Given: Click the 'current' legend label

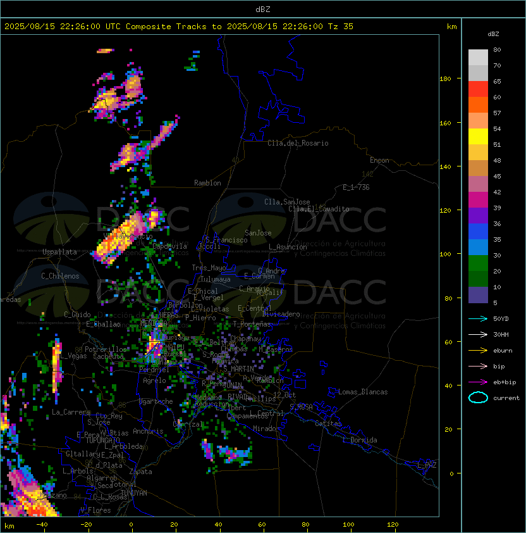Looking at the screenshot, I should click(506, 398).
